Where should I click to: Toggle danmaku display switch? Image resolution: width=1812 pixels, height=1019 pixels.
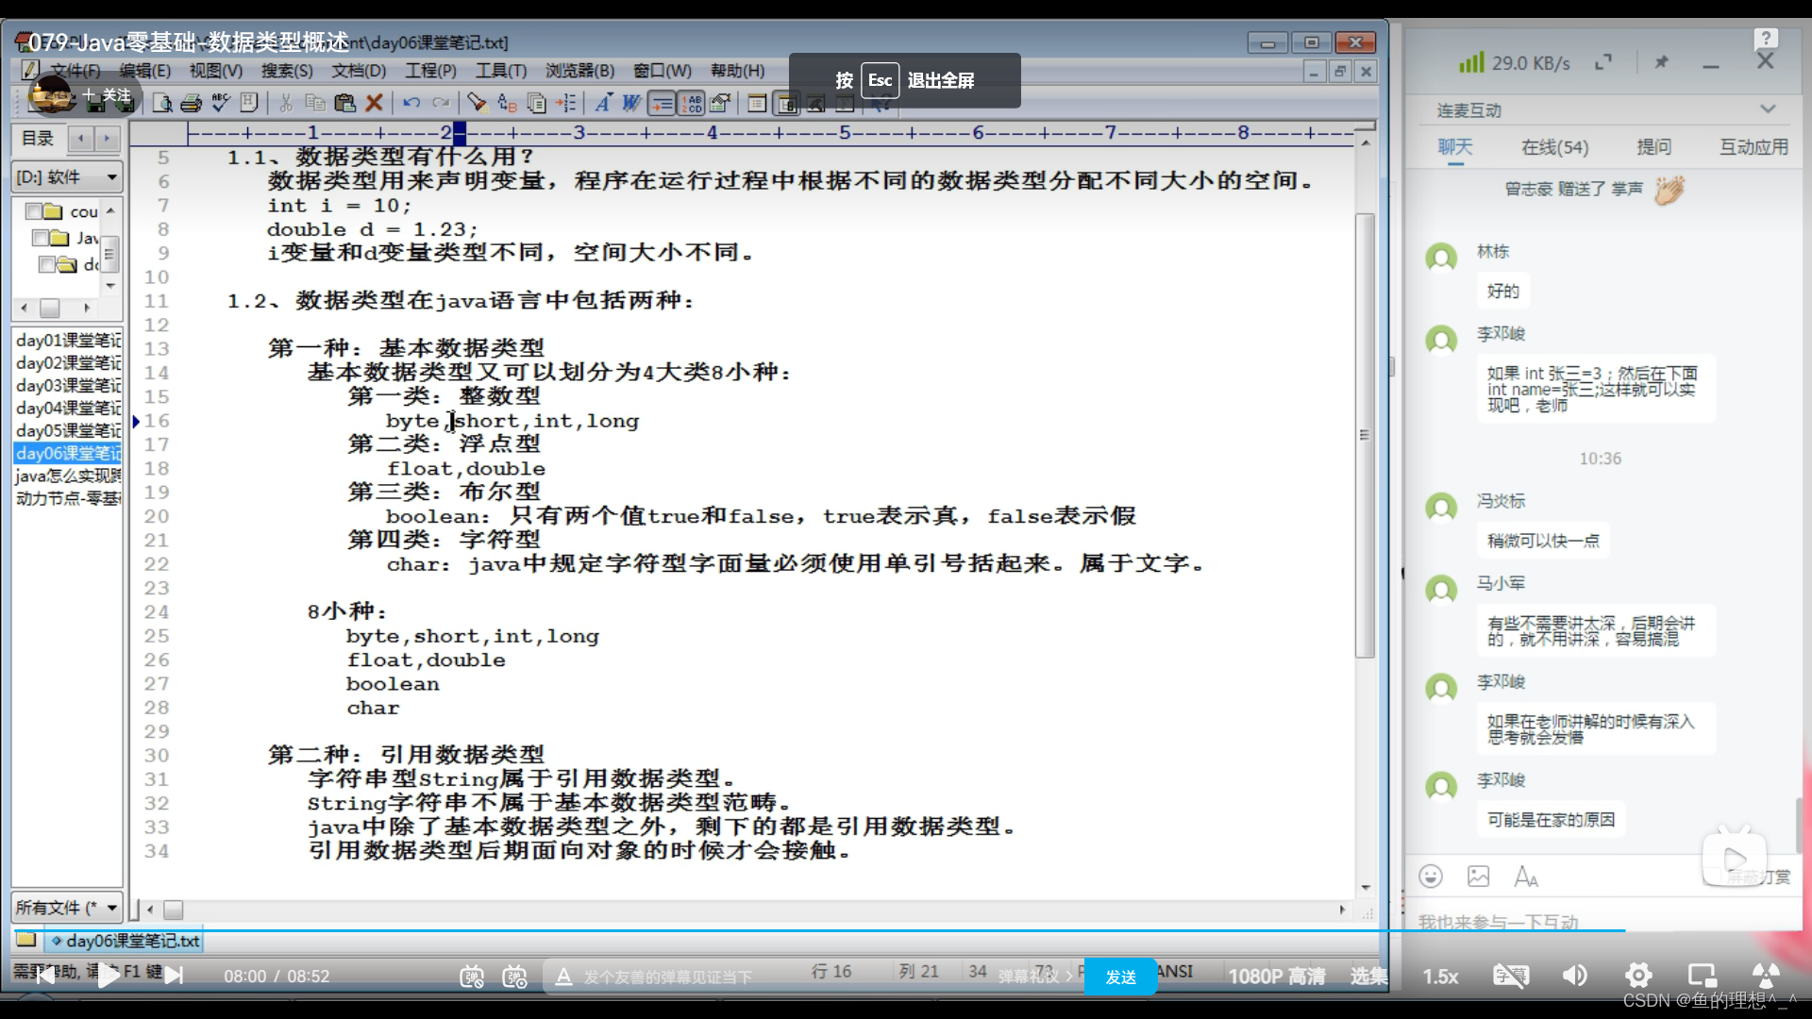pyautogui.click(x=472, y=977)
